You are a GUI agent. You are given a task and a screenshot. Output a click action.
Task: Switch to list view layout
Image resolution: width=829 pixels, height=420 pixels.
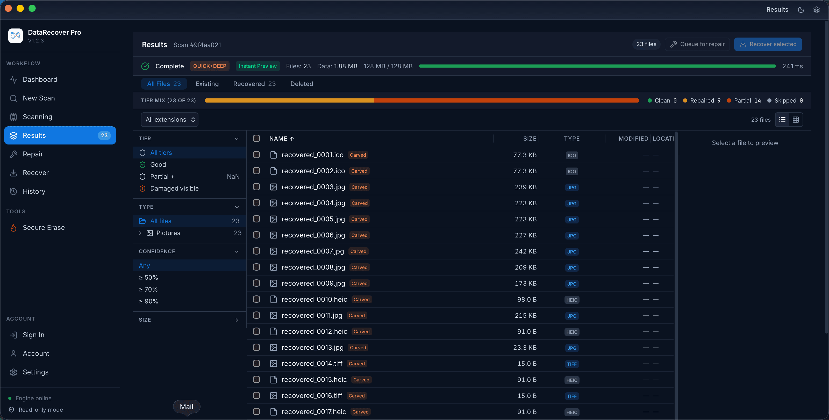click(782, 120)
